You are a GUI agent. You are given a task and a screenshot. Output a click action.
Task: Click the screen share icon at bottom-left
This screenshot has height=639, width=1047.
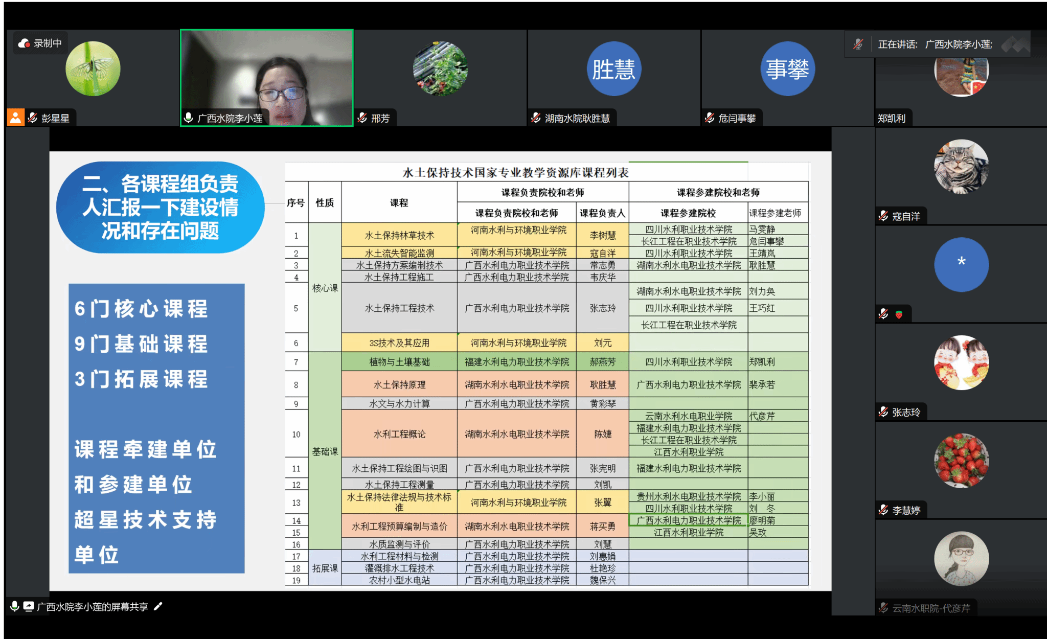[29, 606]
